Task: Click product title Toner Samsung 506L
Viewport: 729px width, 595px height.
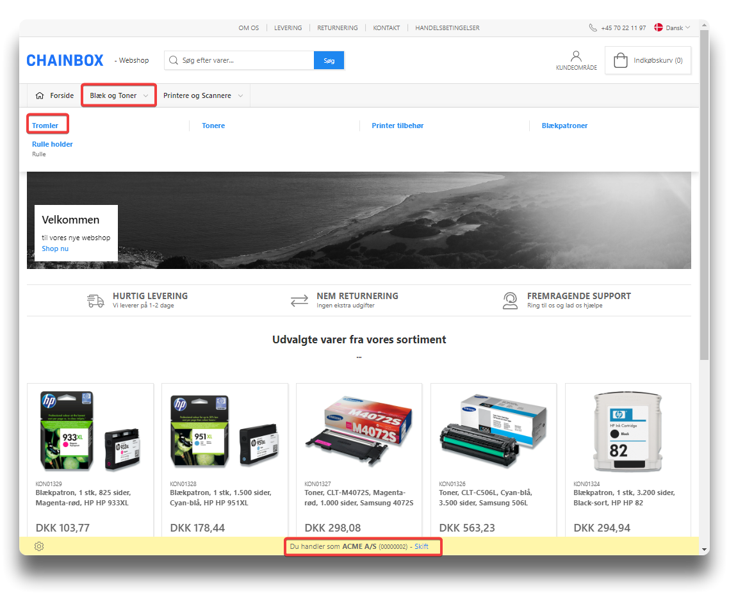Action: [486, 498]
